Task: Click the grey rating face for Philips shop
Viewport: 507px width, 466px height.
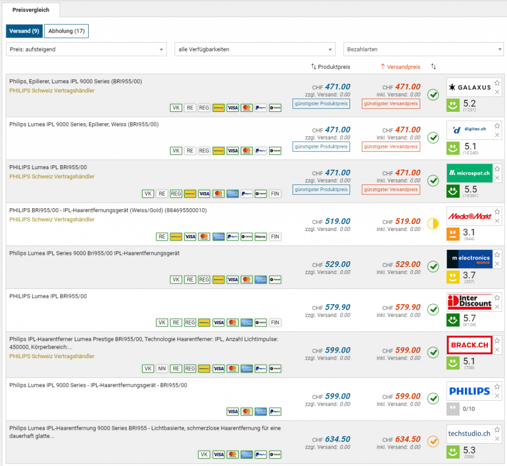Action: click(453, 409)
